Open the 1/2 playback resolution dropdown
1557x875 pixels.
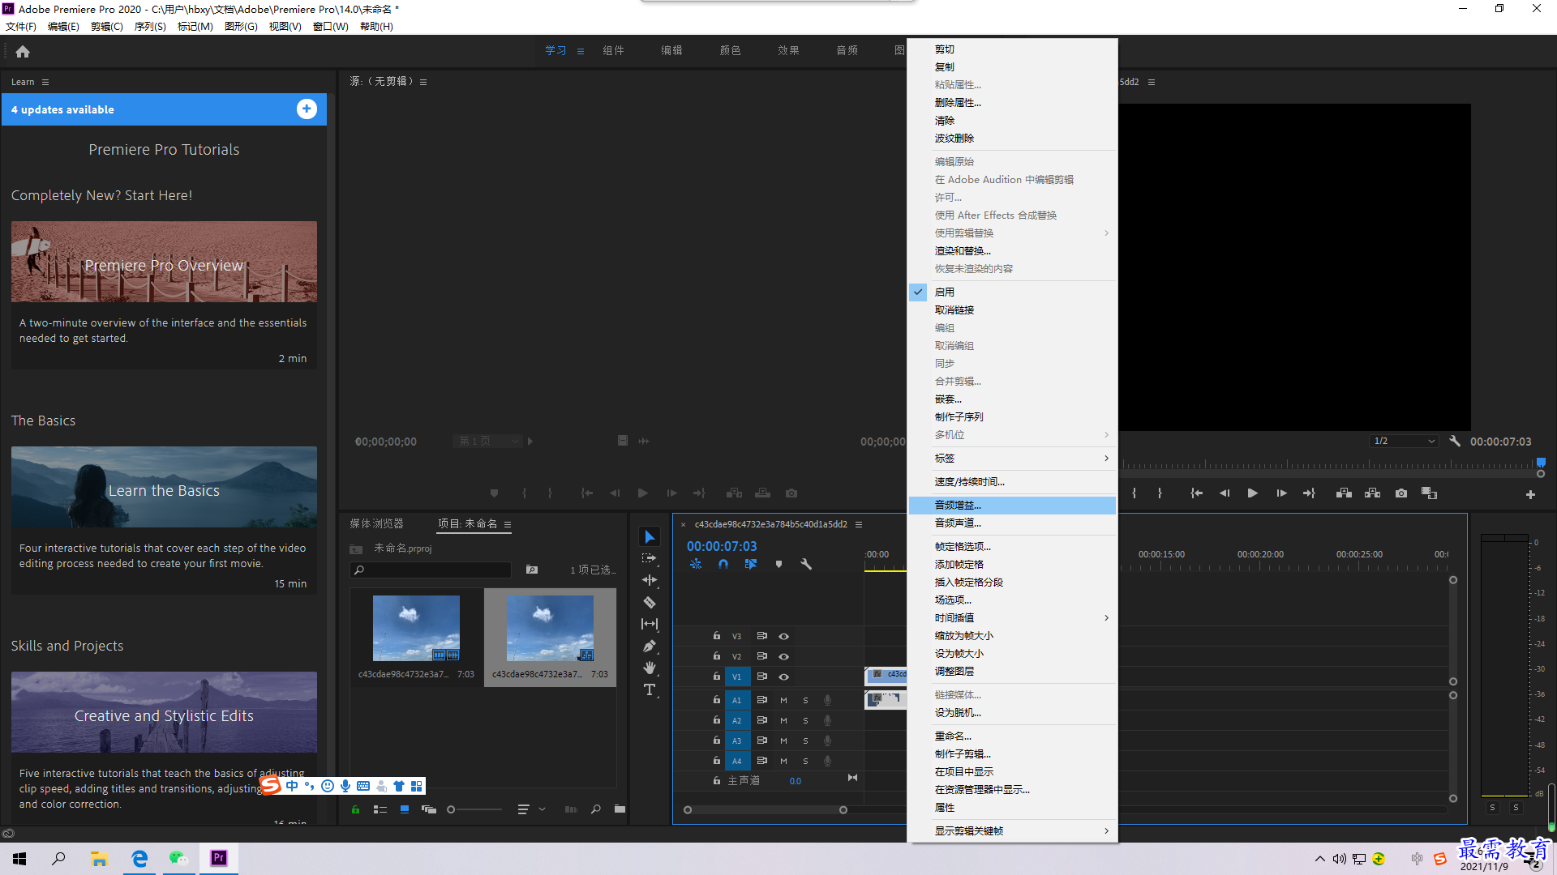pyautogui.click(x=1405, y=442)
